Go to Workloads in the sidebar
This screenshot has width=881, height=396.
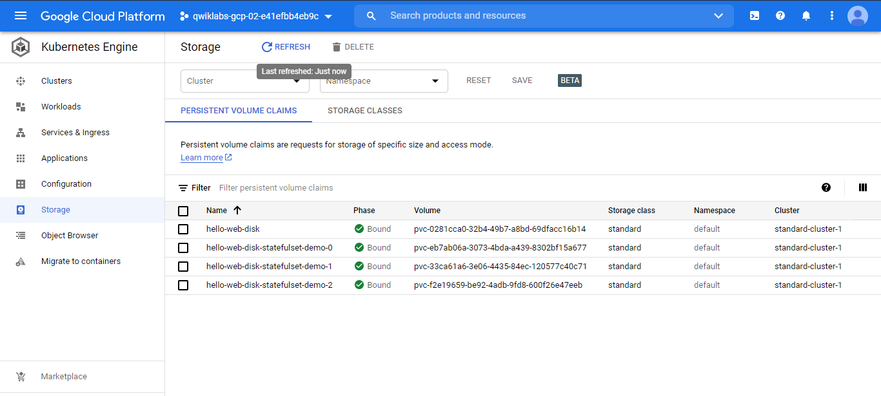(x=61, y=107)
